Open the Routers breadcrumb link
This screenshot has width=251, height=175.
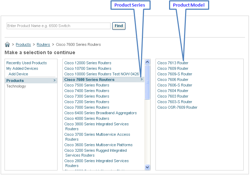point(43,44)
